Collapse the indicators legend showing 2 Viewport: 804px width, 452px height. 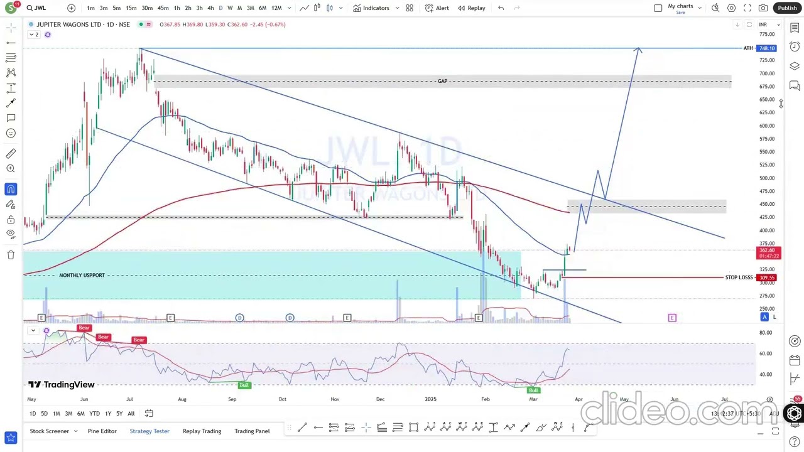pyautogui.click(x=33, y=35)
